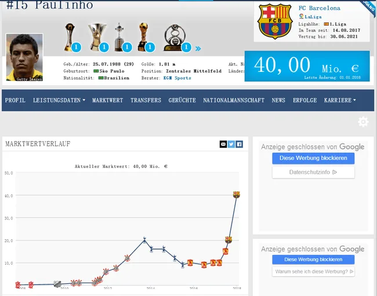Open the settings gear icon
The height and width of the screenshot is (296, 377).
[x=363, y=122]
